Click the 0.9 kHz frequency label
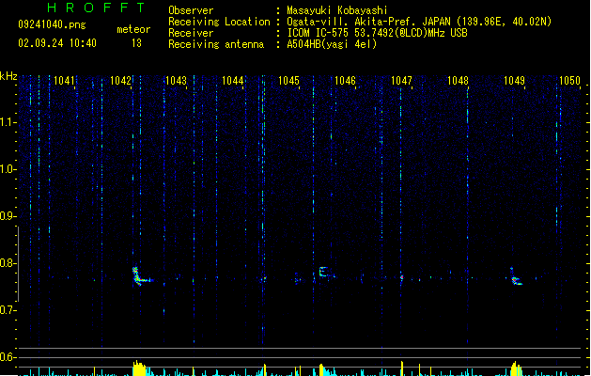 [8, 216]
